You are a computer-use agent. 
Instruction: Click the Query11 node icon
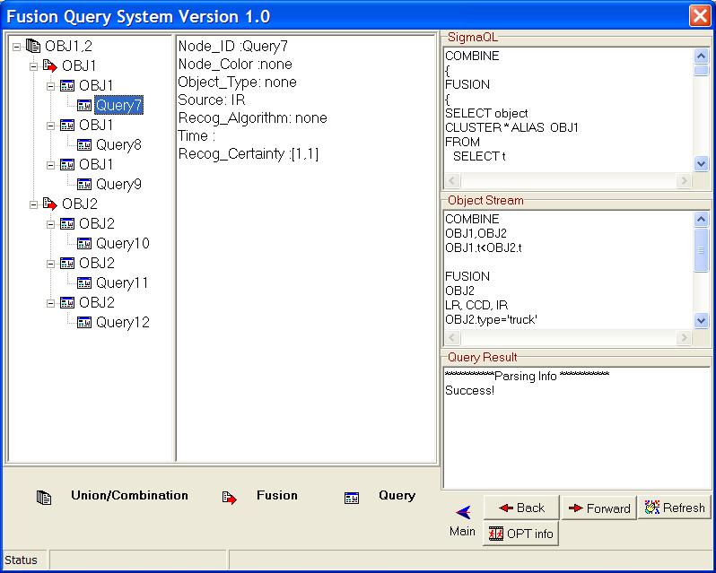(84, 282)
